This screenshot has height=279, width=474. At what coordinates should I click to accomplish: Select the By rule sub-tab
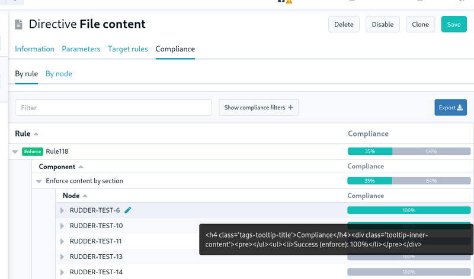tap(26, 74)
